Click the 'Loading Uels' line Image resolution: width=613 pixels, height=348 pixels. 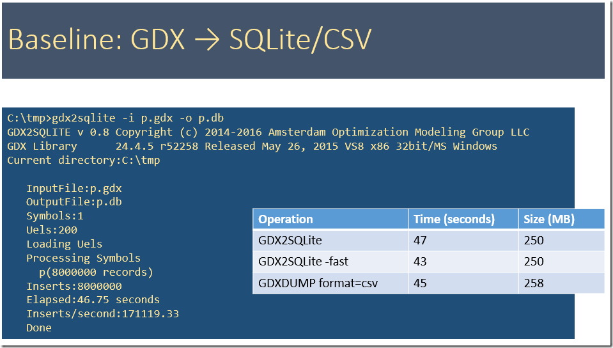pyautogui.click(x=64, y=244)
